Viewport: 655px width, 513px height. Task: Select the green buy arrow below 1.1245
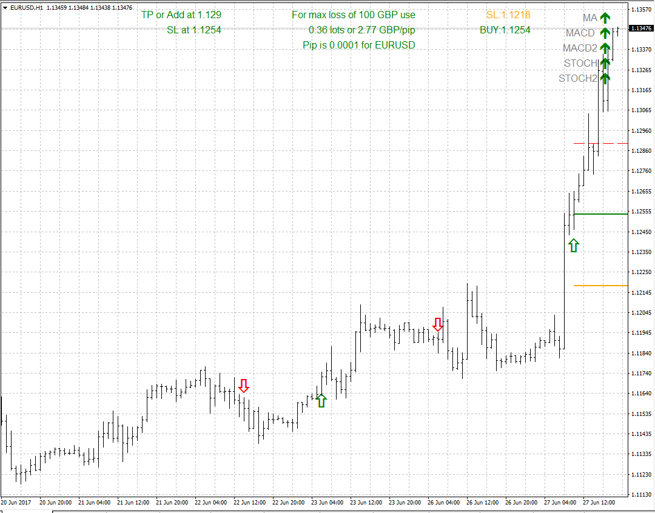click(x=574, y=245)
